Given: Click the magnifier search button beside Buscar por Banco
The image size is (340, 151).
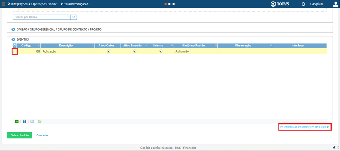Looking at the screenshot, I should (74, 17).
